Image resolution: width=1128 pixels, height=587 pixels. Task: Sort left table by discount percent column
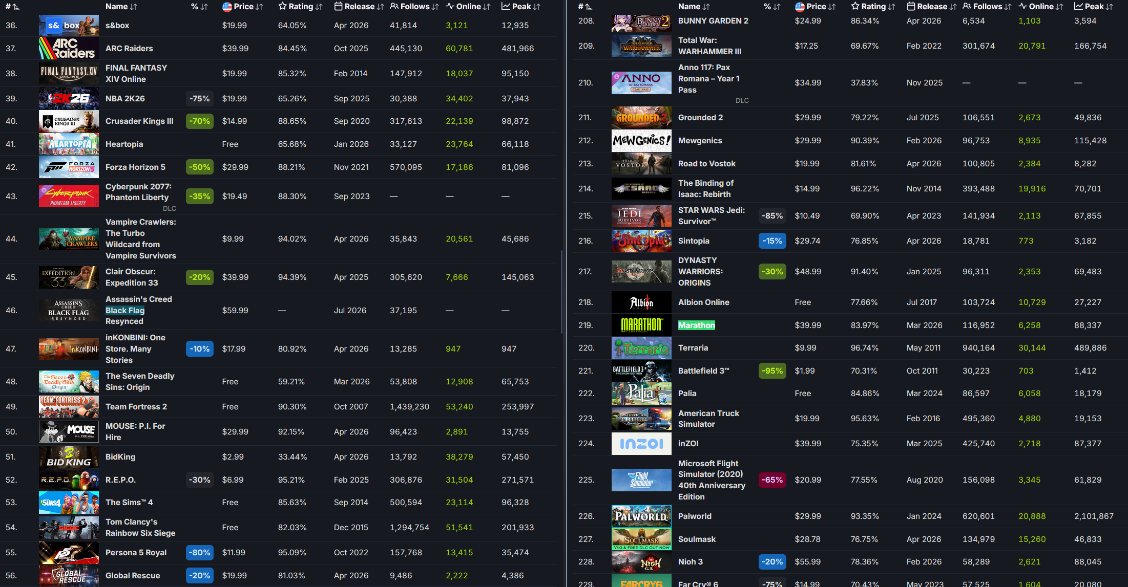point(199,7)
